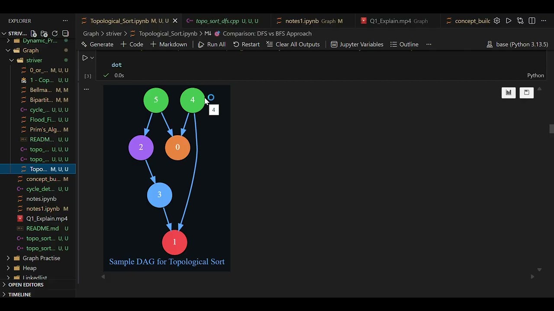Screen dimensions: 554x311
Task: Open READM... file inside striver
Action: (38, 140)
